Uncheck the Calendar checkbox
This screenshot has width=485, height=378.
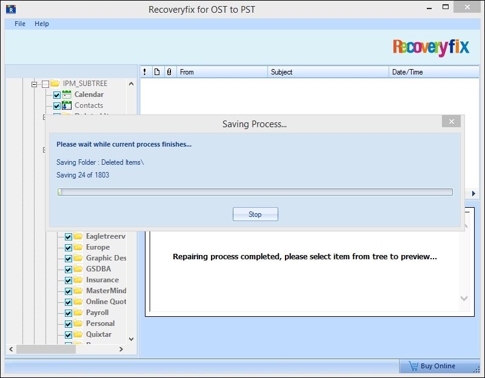57,95
